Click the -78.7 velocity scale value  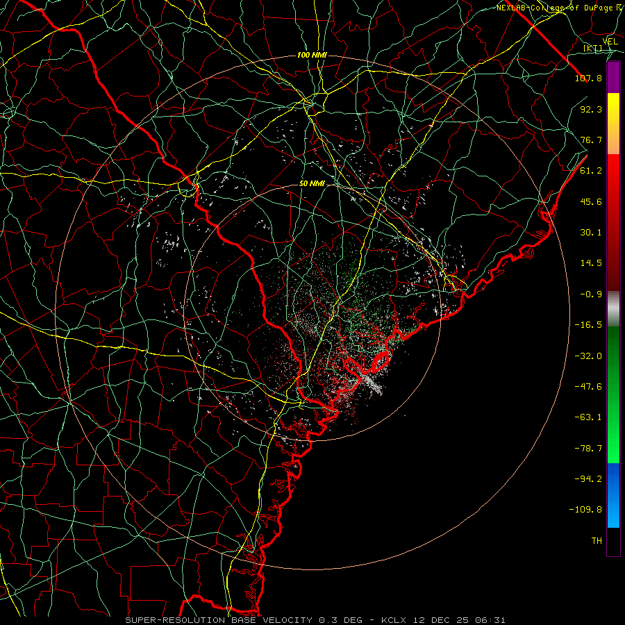coord(588,449)
